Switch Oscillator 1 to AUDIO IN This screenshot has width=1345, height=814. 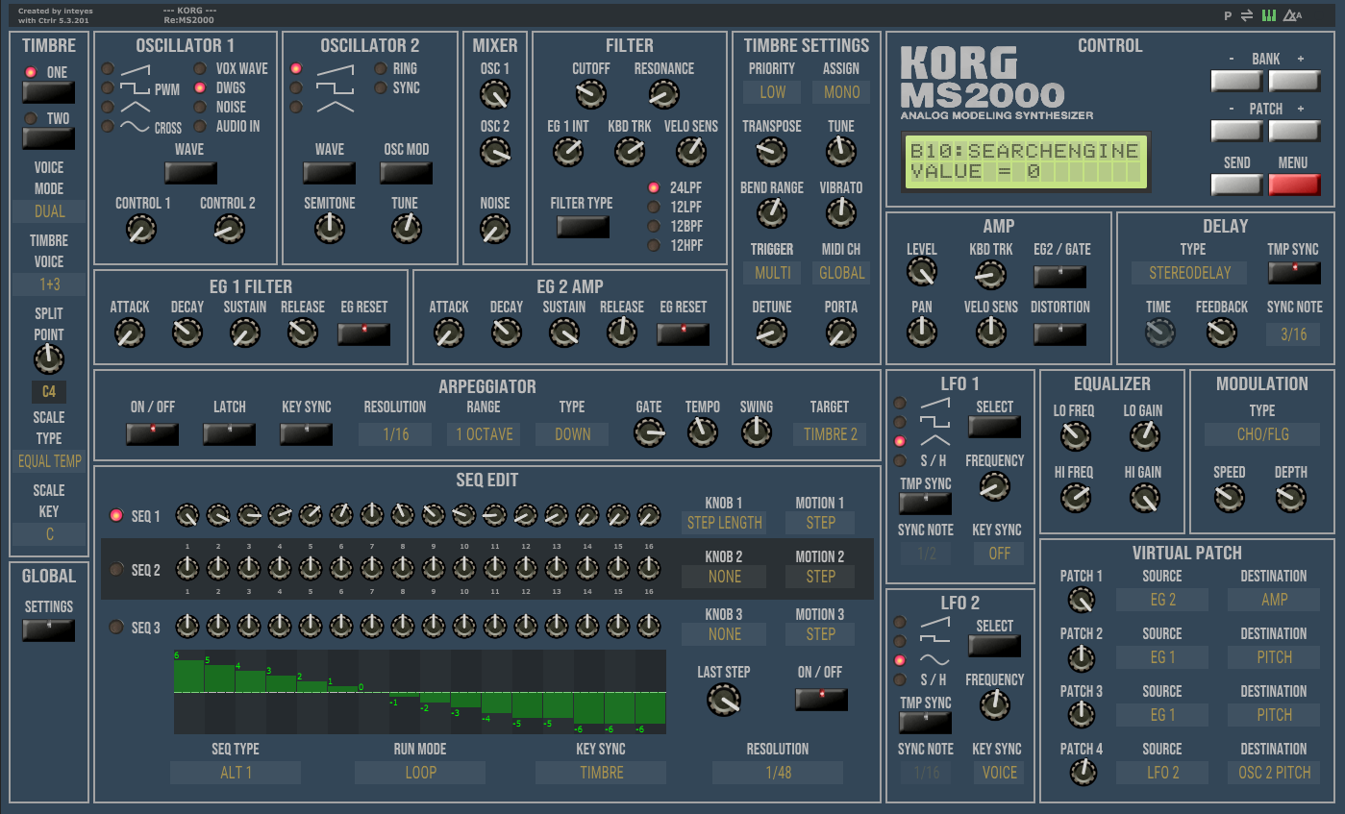[x=200, y=126]
